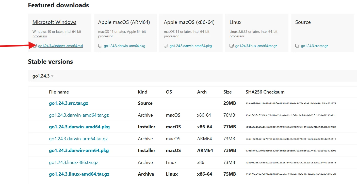357x184 pixels.
Task: Click the File name column header
Action: pyautogui.click(x=59, y=92)
